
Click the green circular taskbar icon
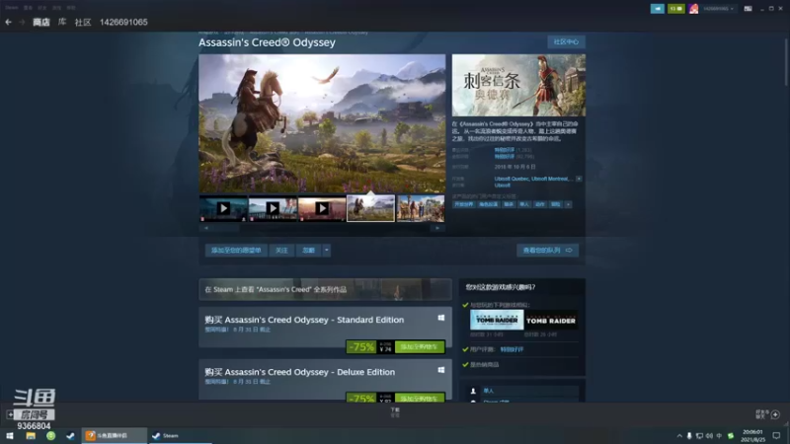tap(51, 436)
